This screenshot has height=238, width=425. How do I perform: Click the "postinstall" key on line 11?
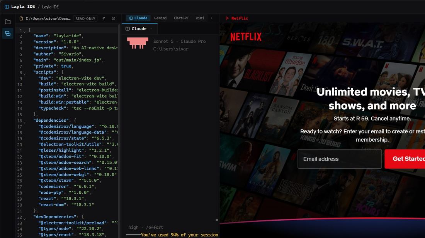[x=55, y=90]
